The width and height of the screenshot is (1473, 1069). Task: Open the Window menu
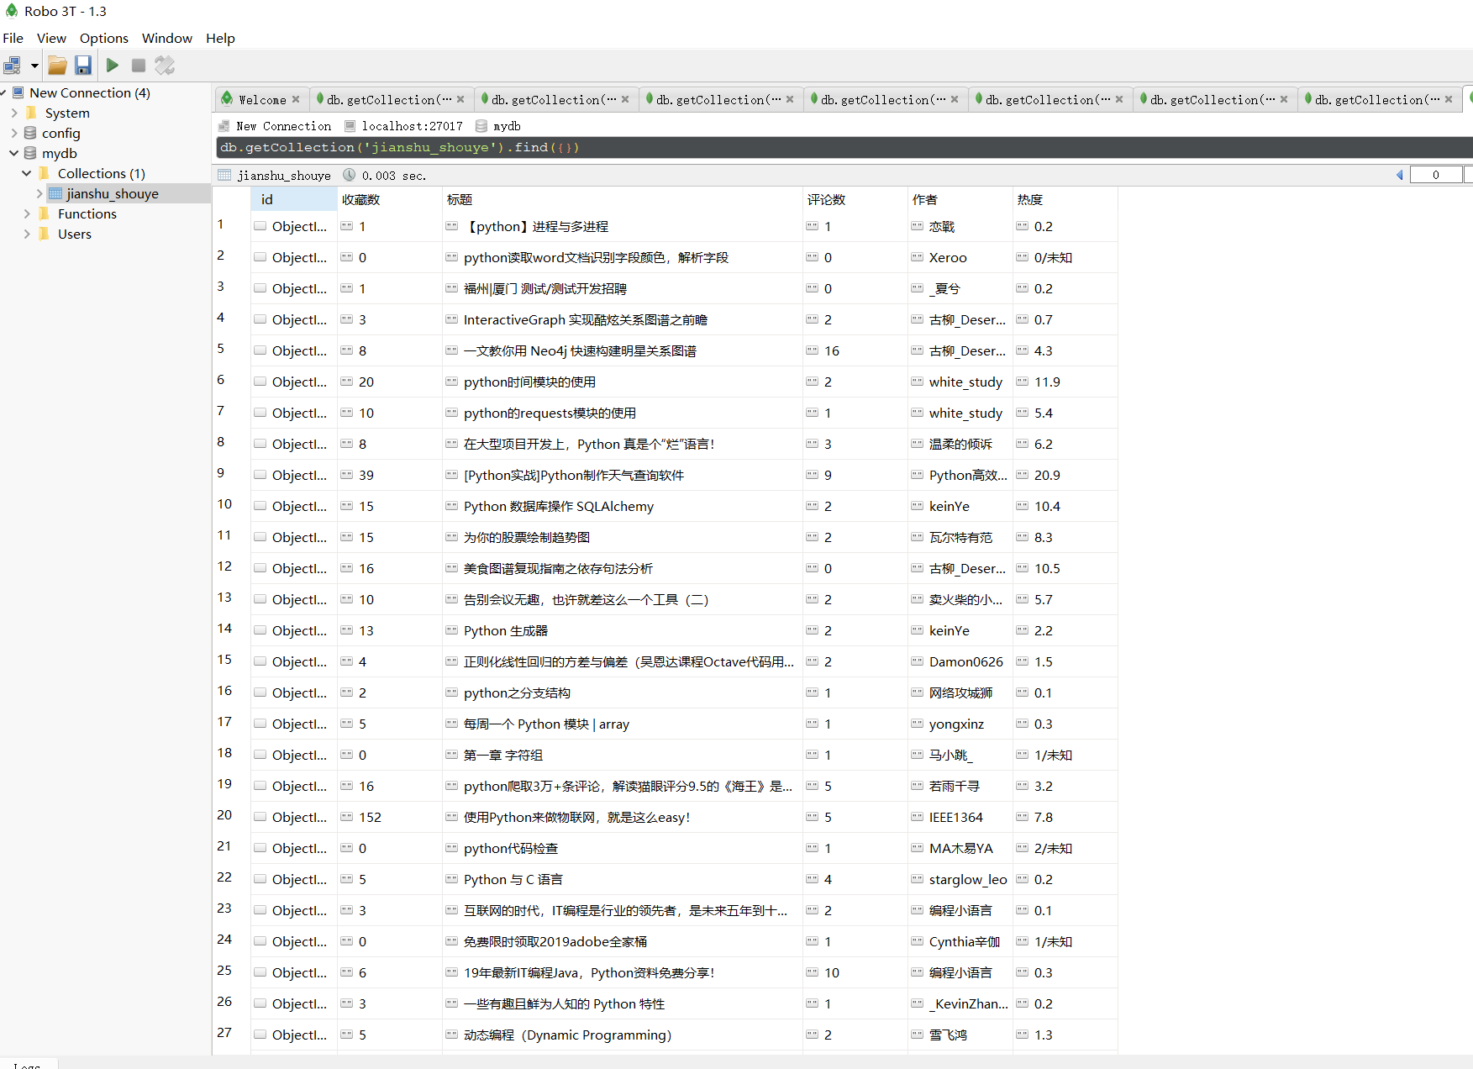[x=167, y=38]
